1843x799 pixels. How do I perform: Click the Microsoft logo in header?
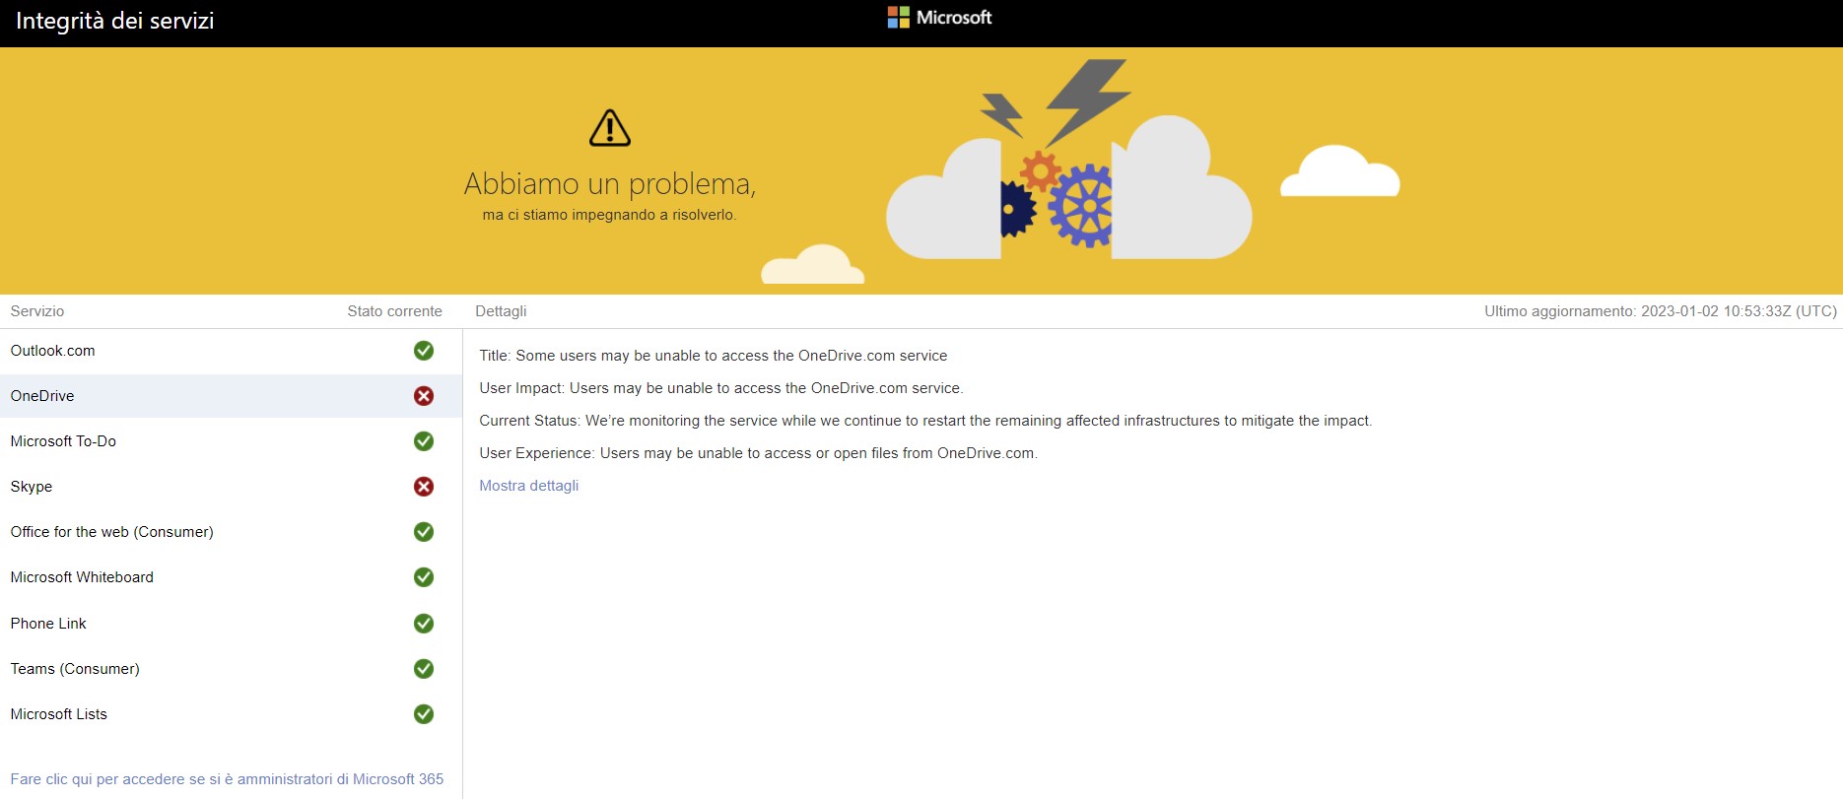[939, 18]
